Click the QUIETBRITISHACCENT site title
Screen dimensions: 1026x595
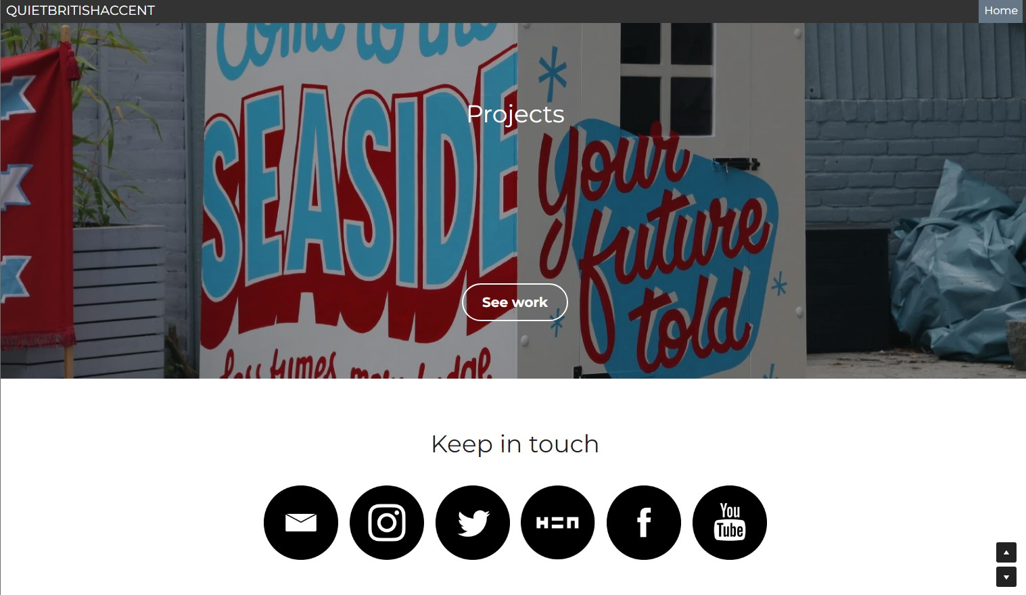(80, 11)
